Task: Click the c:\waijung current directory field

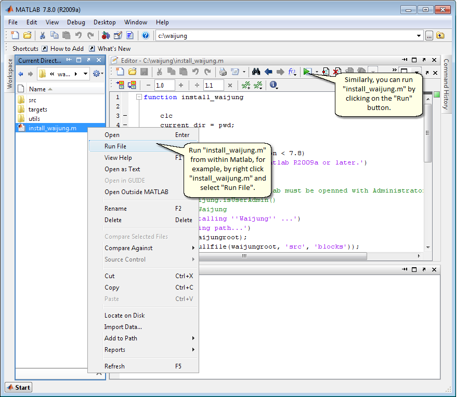Action: (286, 36)
